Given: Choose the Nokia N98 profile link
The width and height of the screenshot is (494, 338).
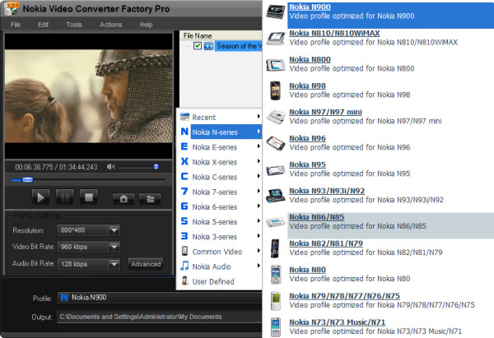Looking at the screenshot, I should [x=307, y=86].
